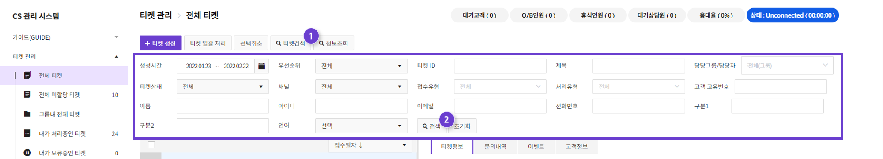This screenshot has height=159, width=883.
Task: Open the 티켓상태 dropdown
Action: coord(223,87)
